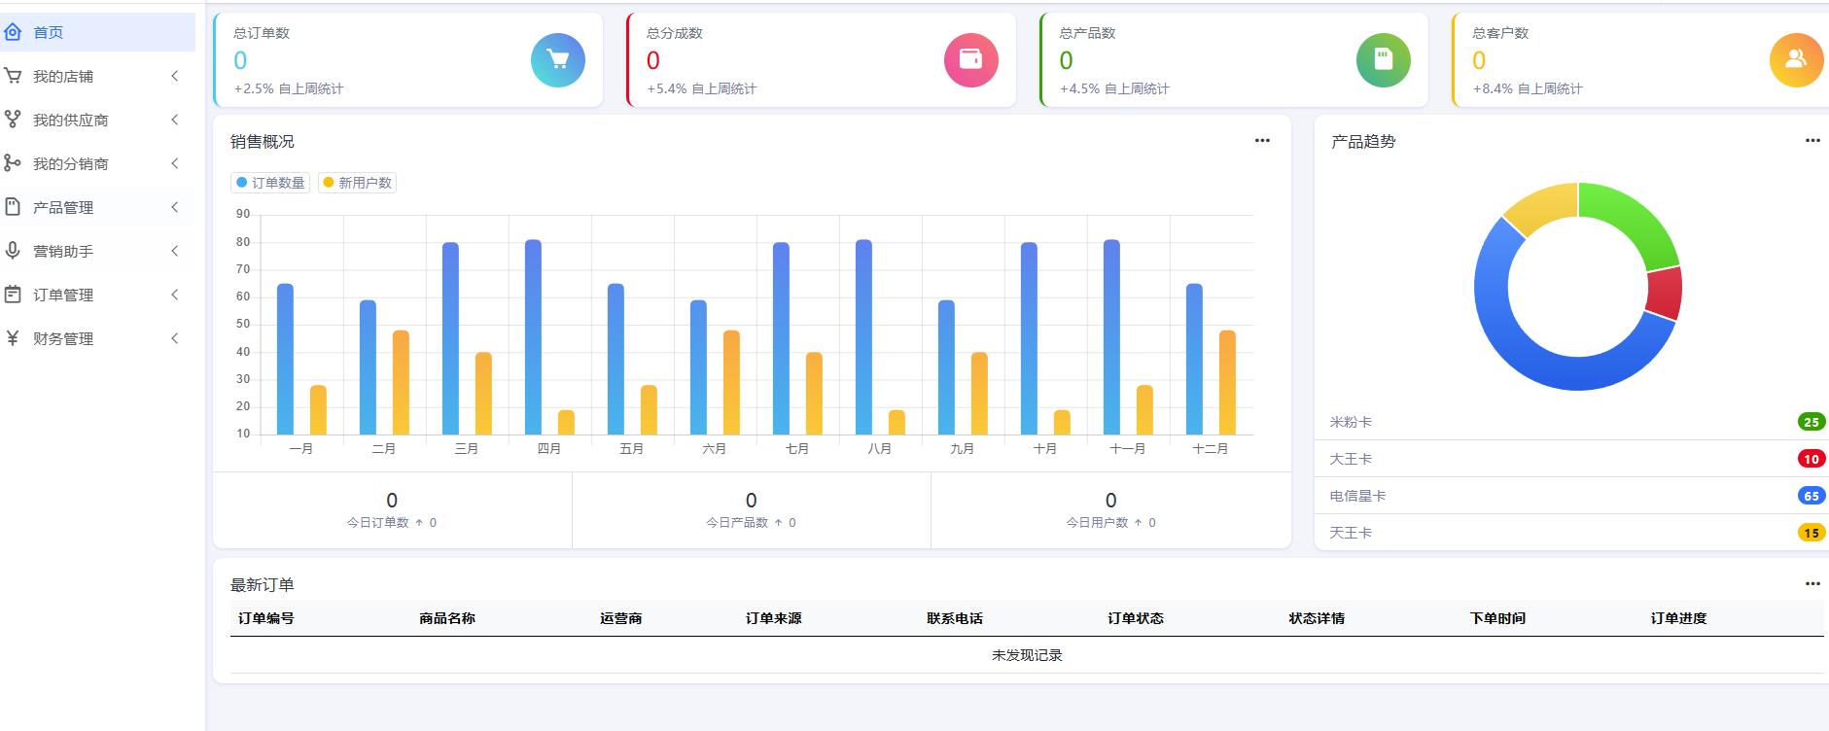Go to 首页 in sidebar
The image size is (1829, 731).
coord(97,32)
